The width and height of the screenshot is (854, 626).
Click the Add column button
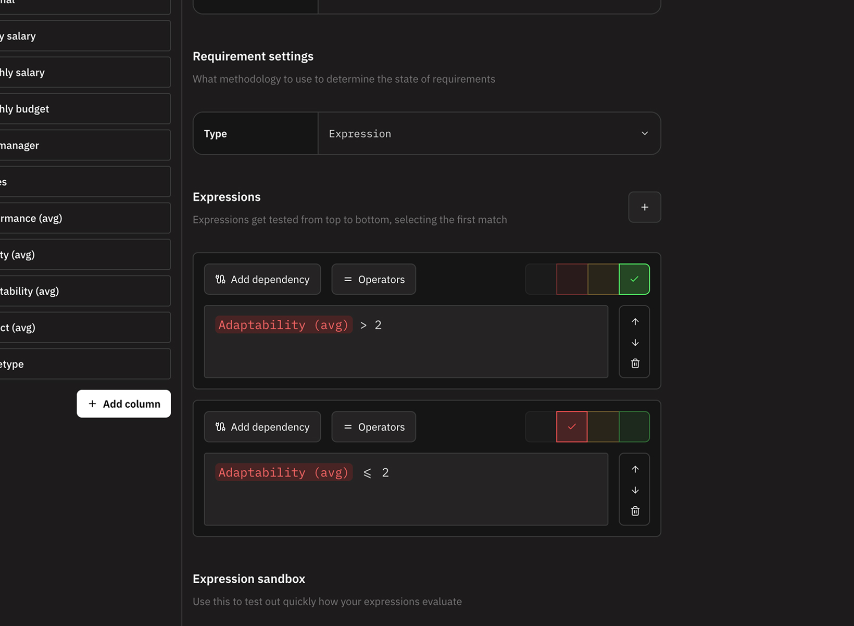point(124,404)
